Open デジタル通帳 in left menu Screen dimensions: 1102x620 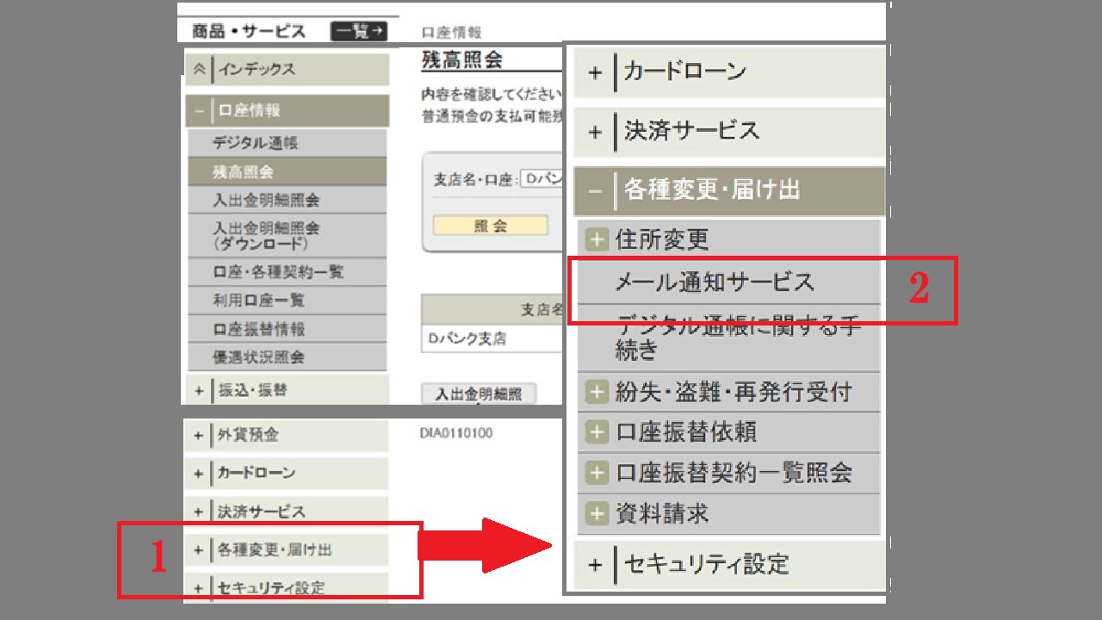(x=287, y=143)
